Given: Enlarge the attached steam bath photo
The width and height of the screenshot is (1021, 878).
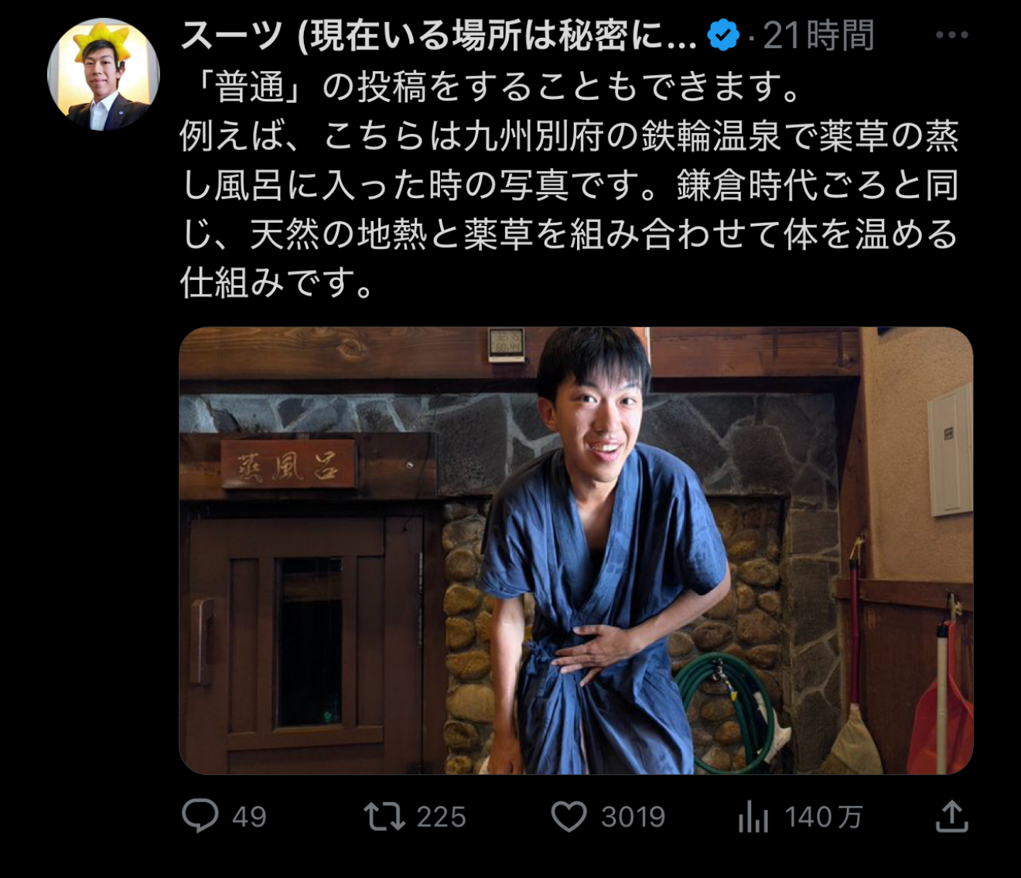Looking at the screenshot, I should [x=576, y=551].
